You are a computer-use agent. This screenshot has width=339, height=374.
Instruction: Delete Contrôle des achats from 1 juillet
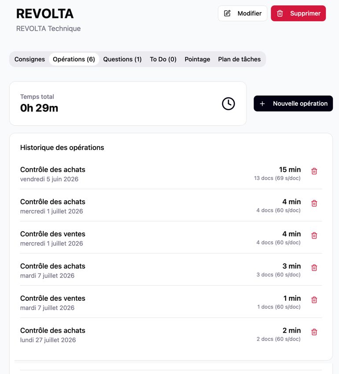314,203
